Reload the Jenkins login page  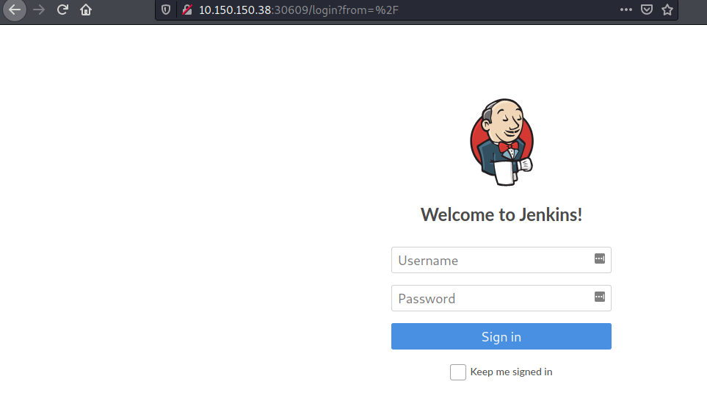(x=62, y=10)
